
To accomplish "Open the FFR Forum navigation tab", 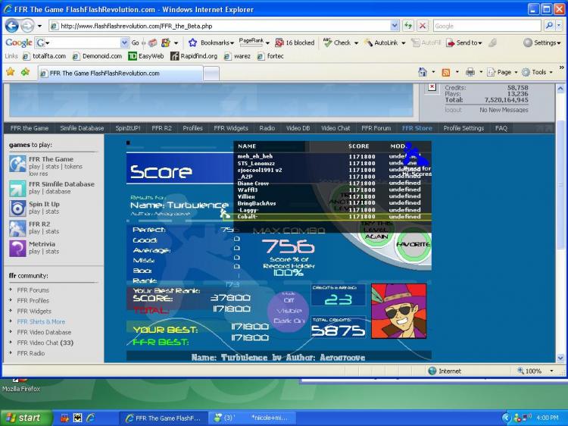I will pos(376,128).
